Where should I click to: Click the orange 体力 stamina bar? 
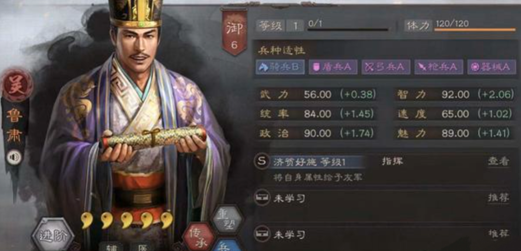tap(475, 30)
